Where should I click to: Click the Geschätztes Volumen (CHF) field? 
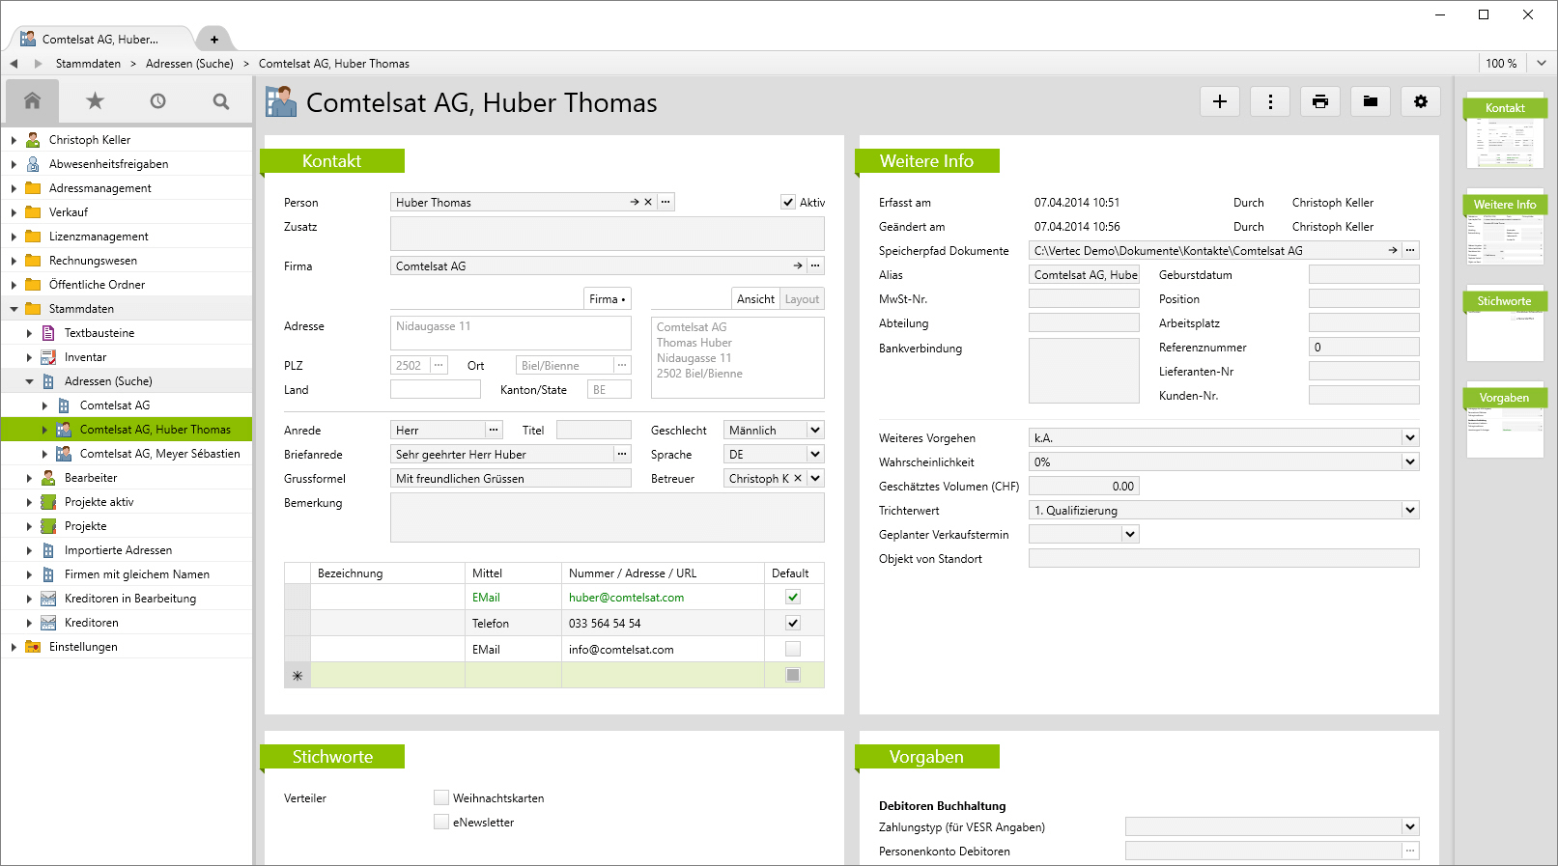pos(1084,486)
